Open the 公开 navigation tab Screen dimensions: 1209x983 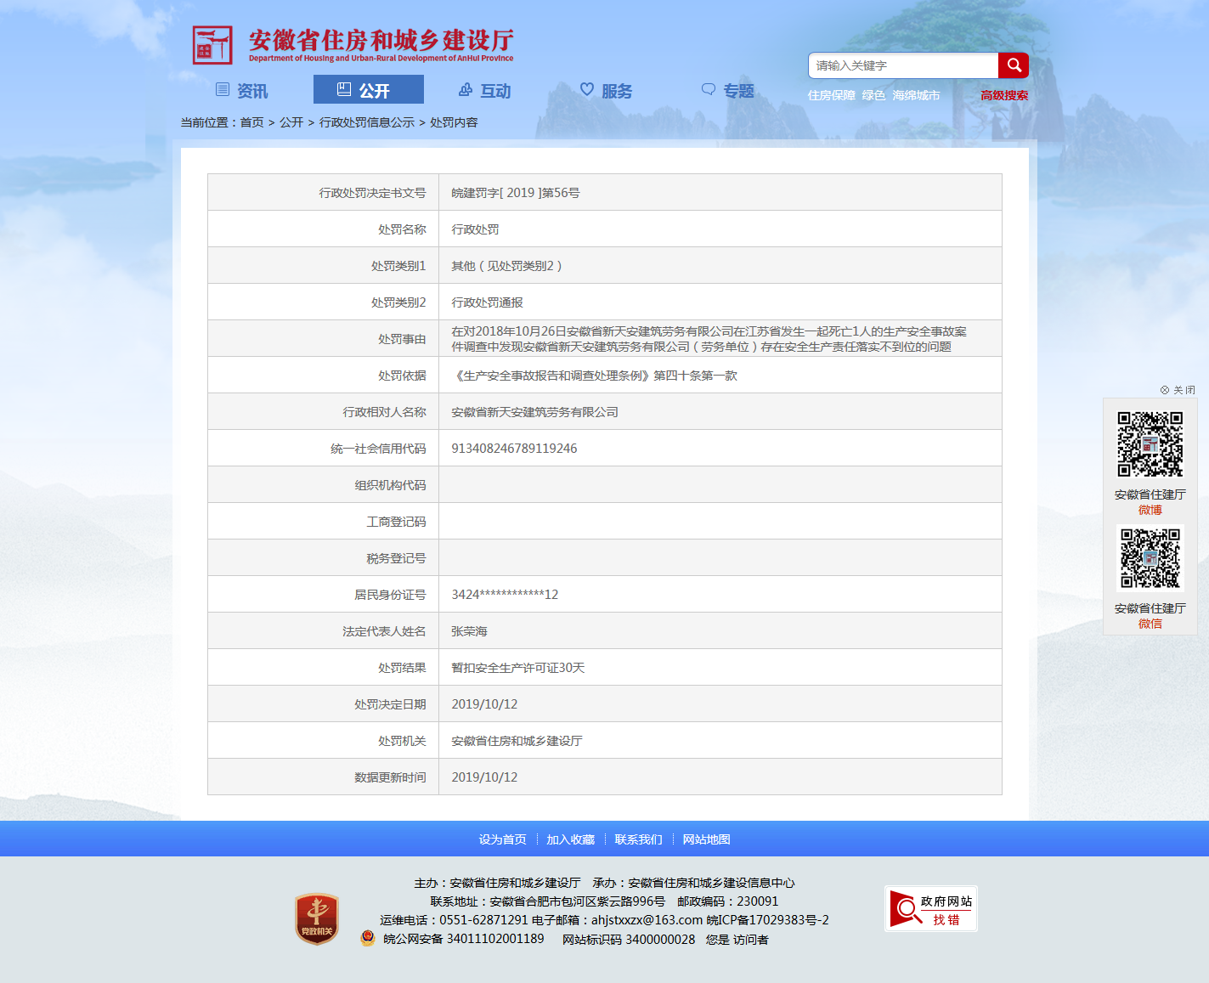pyautogui.click(x=369, y=90)
